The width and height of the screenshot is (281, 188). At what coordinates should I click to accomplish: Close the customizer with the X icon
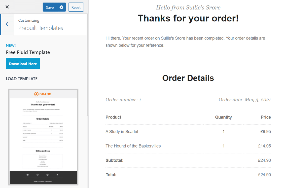[x=7, y=7]
